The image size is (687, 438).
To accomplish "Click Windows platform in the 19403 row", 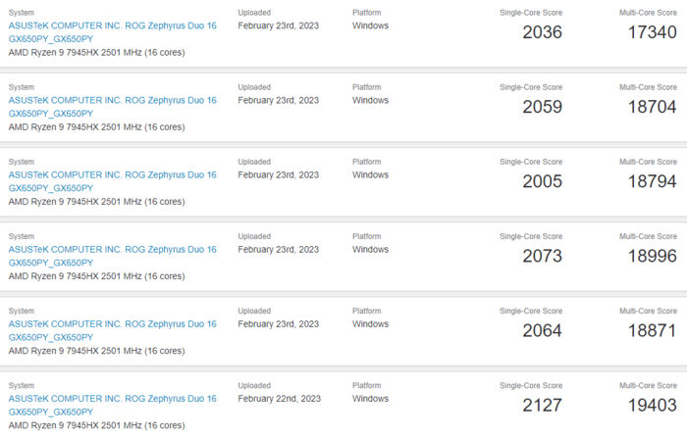I will pos(370,399).
